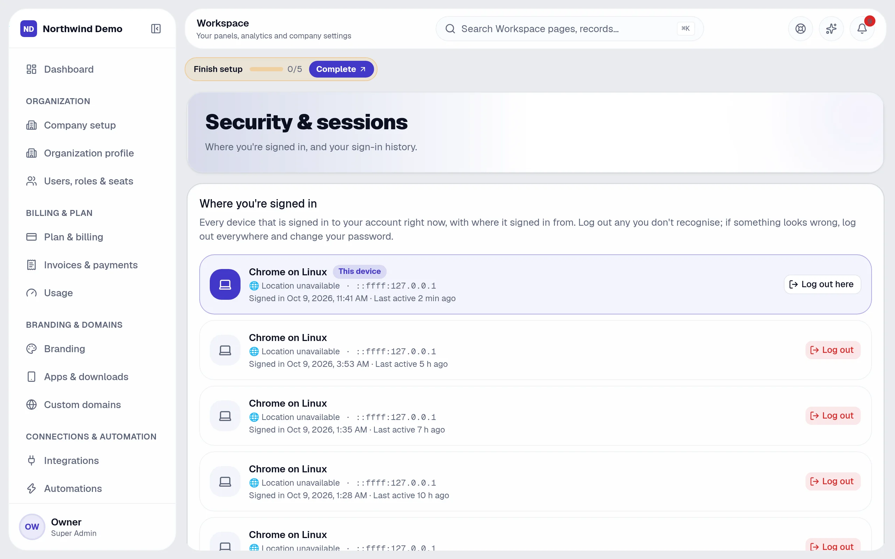Focus the Search Workspace input field
This screenshot has width=895, height=559.
(570, 28)
